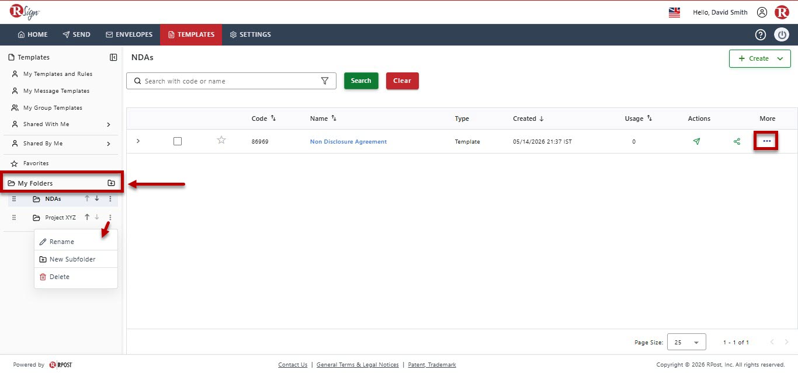Expand the Shared With Me section
Image resolution: width=798 pixels, height=373 pixels.
point(109,124)
